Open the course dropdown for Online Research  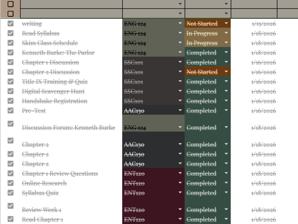click(x=180, y=183)
